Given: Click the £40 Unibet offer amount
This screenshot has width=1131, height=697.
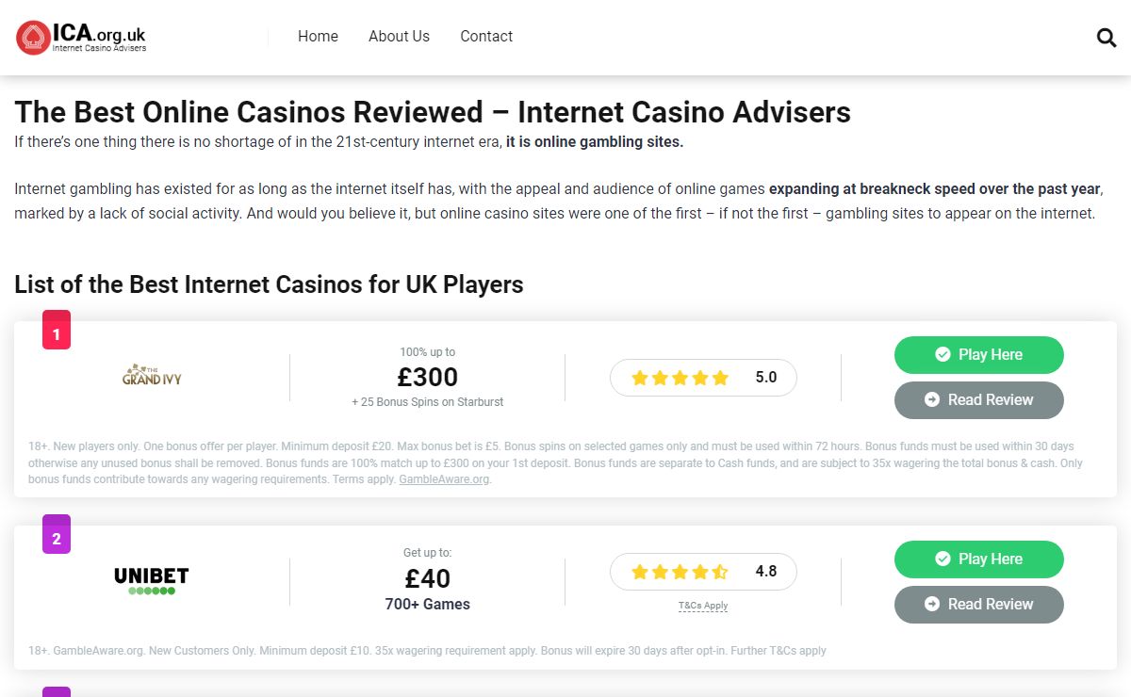Looking at the screenshot, I should [x=428, y=578].
